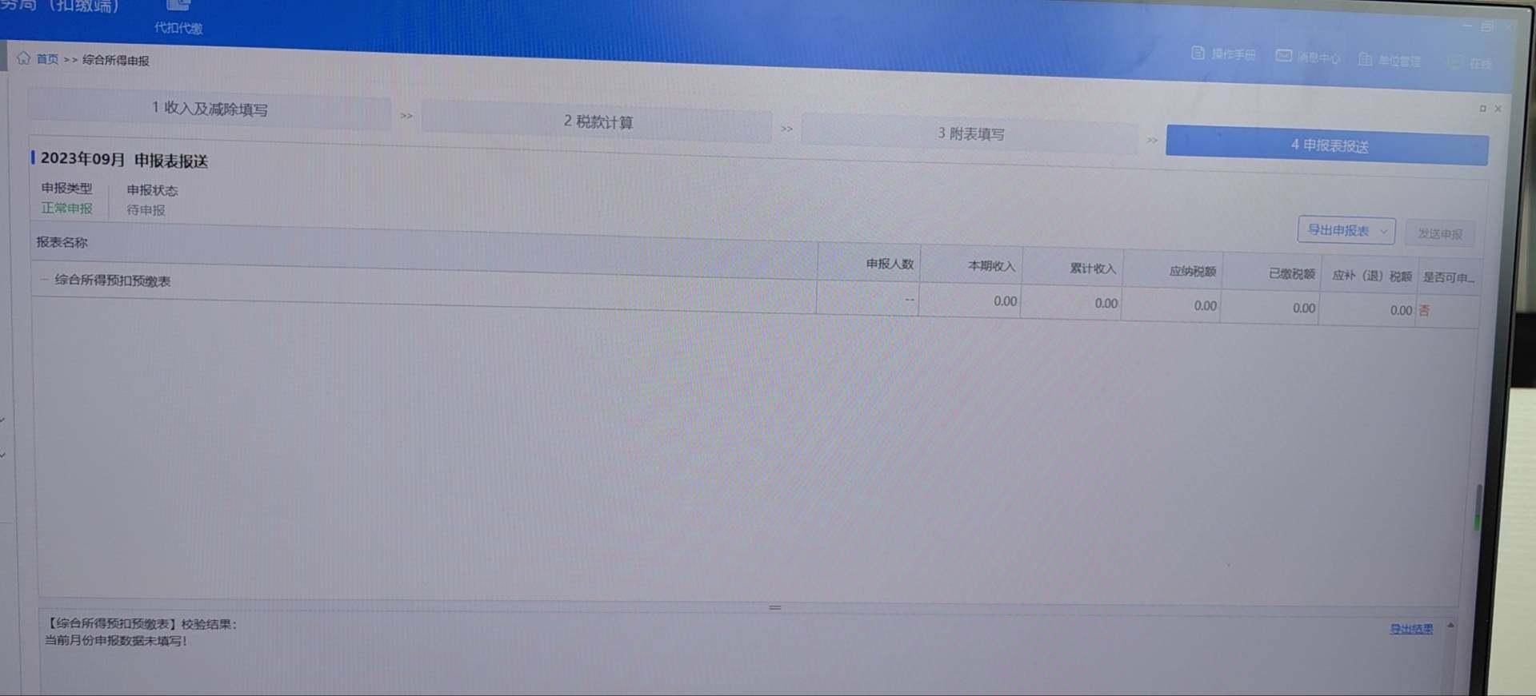This screenshot has width=1536, height=696.
Task: Maximize the inner declaration panel
Action: (1482, 108)
